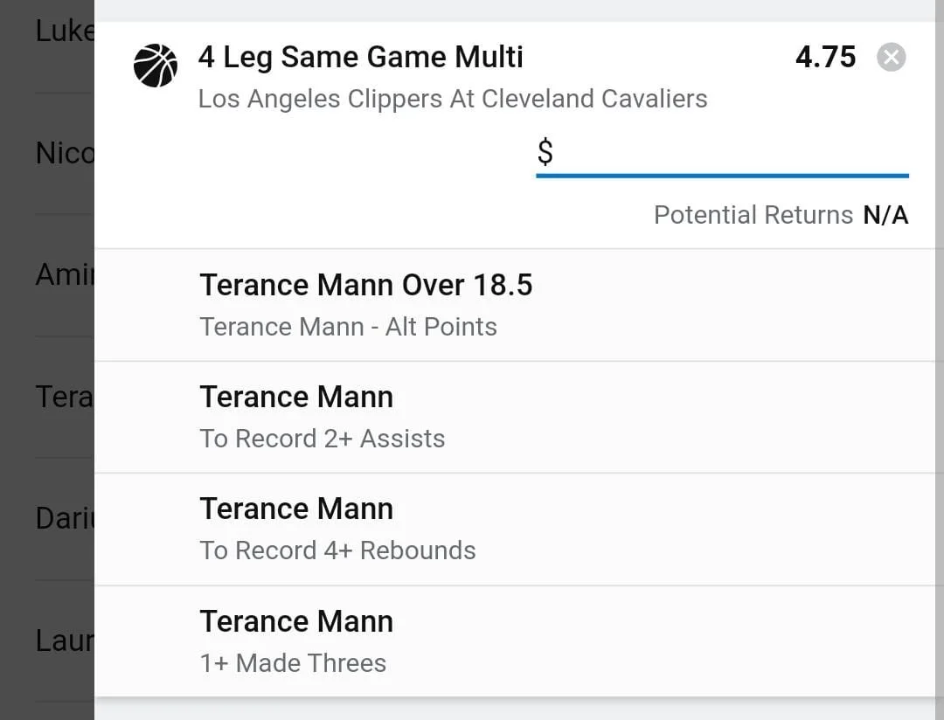Click the basketball sport icon
This screenshot has width=944, height=720.
click(156, 66)
